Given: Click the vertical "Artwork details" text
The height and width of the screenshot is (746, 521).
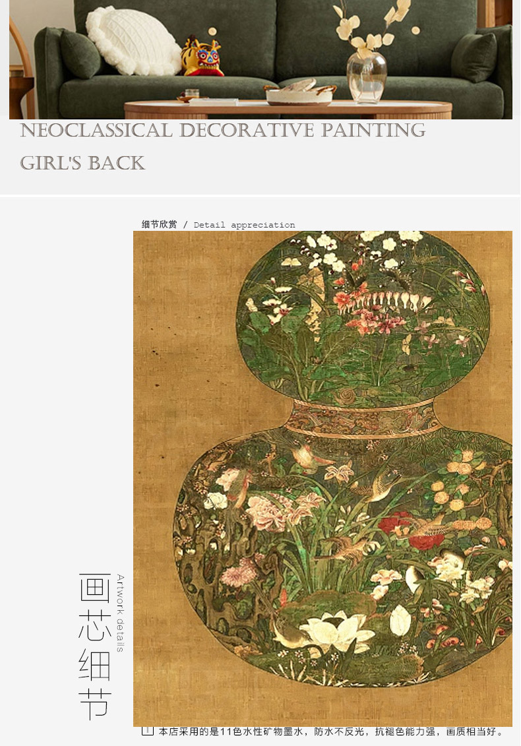Looking at the screenshot, I should [x=121, y=613].
